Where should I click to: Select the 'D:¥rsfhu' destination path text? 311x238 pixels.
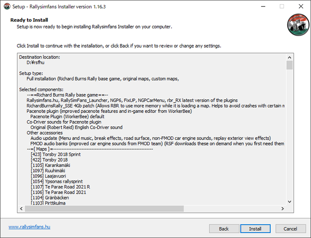(x=36, y=63)
